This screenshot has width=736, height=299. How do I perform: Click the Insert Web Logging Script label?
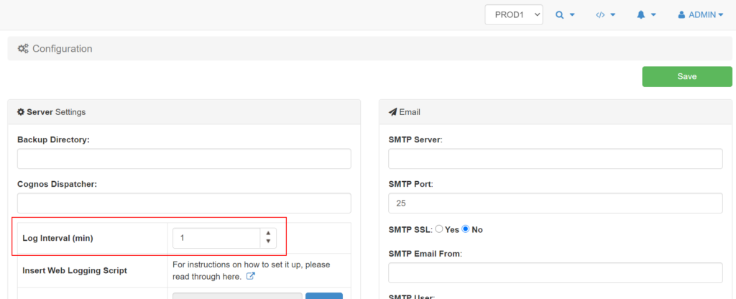tap(75, 270)
